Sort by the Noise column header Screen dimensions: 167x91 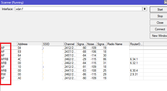point(92,44)
